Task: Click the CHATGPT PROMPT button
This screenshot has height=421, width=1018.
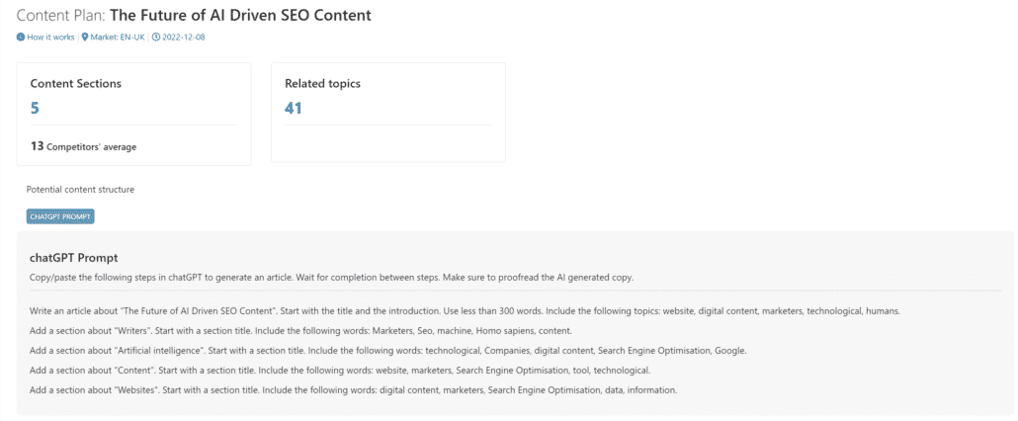Action: click(x=60, y=216)
